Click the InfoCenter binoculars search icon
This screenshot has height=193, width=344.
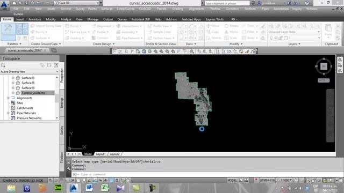[x=253, y=3]
